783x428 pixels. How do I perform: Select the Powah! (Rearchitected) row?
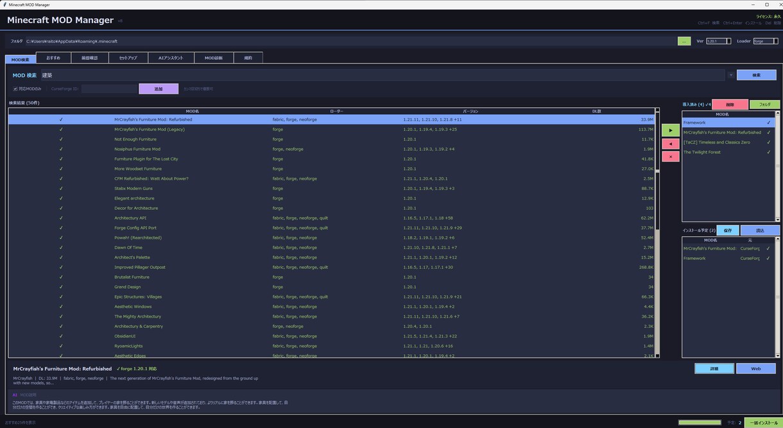332,237
